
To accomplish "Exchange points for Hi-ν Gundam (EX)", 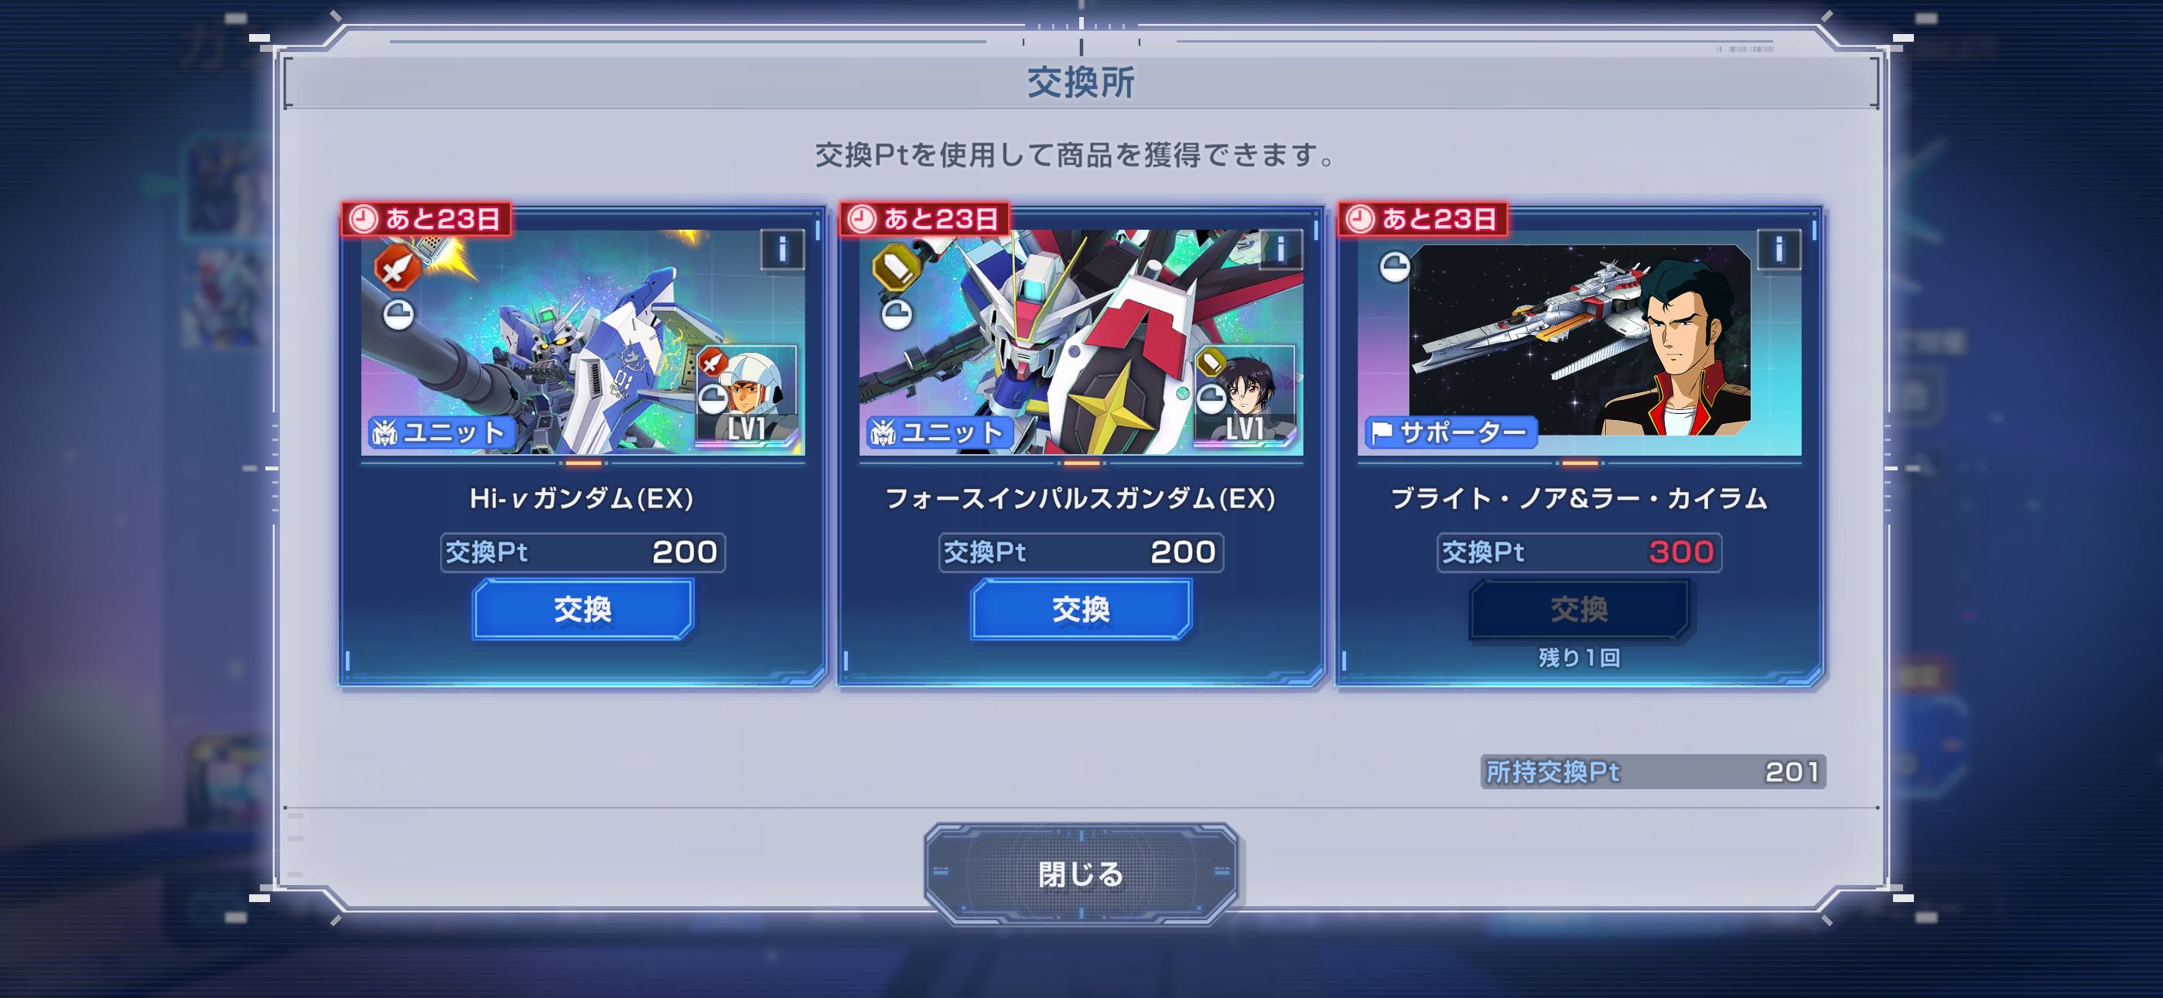I will pos(583,609).
